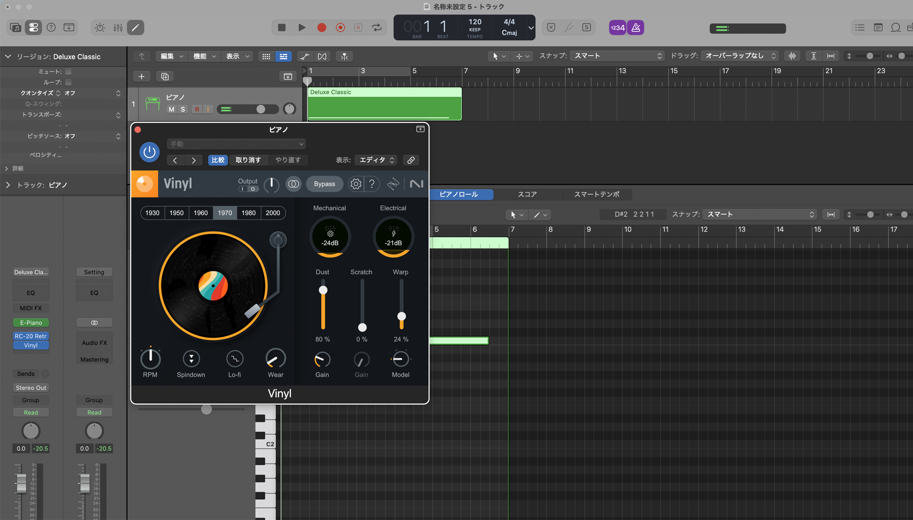This screenshot has width=913, height=520.
Task: Click the 比較 compare button
Action: [218, 160]
